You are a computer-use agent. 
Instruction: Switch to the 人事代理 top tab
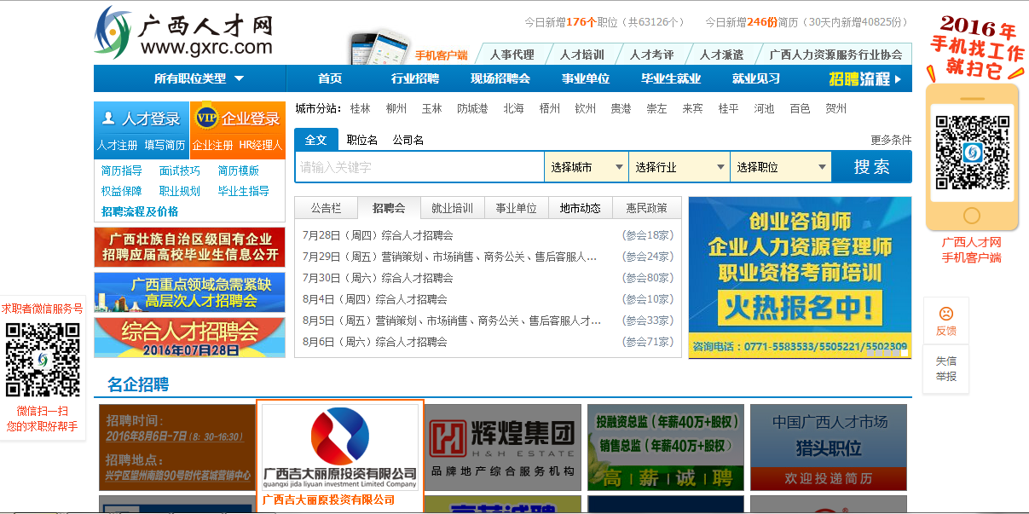[x=512, y=55]
